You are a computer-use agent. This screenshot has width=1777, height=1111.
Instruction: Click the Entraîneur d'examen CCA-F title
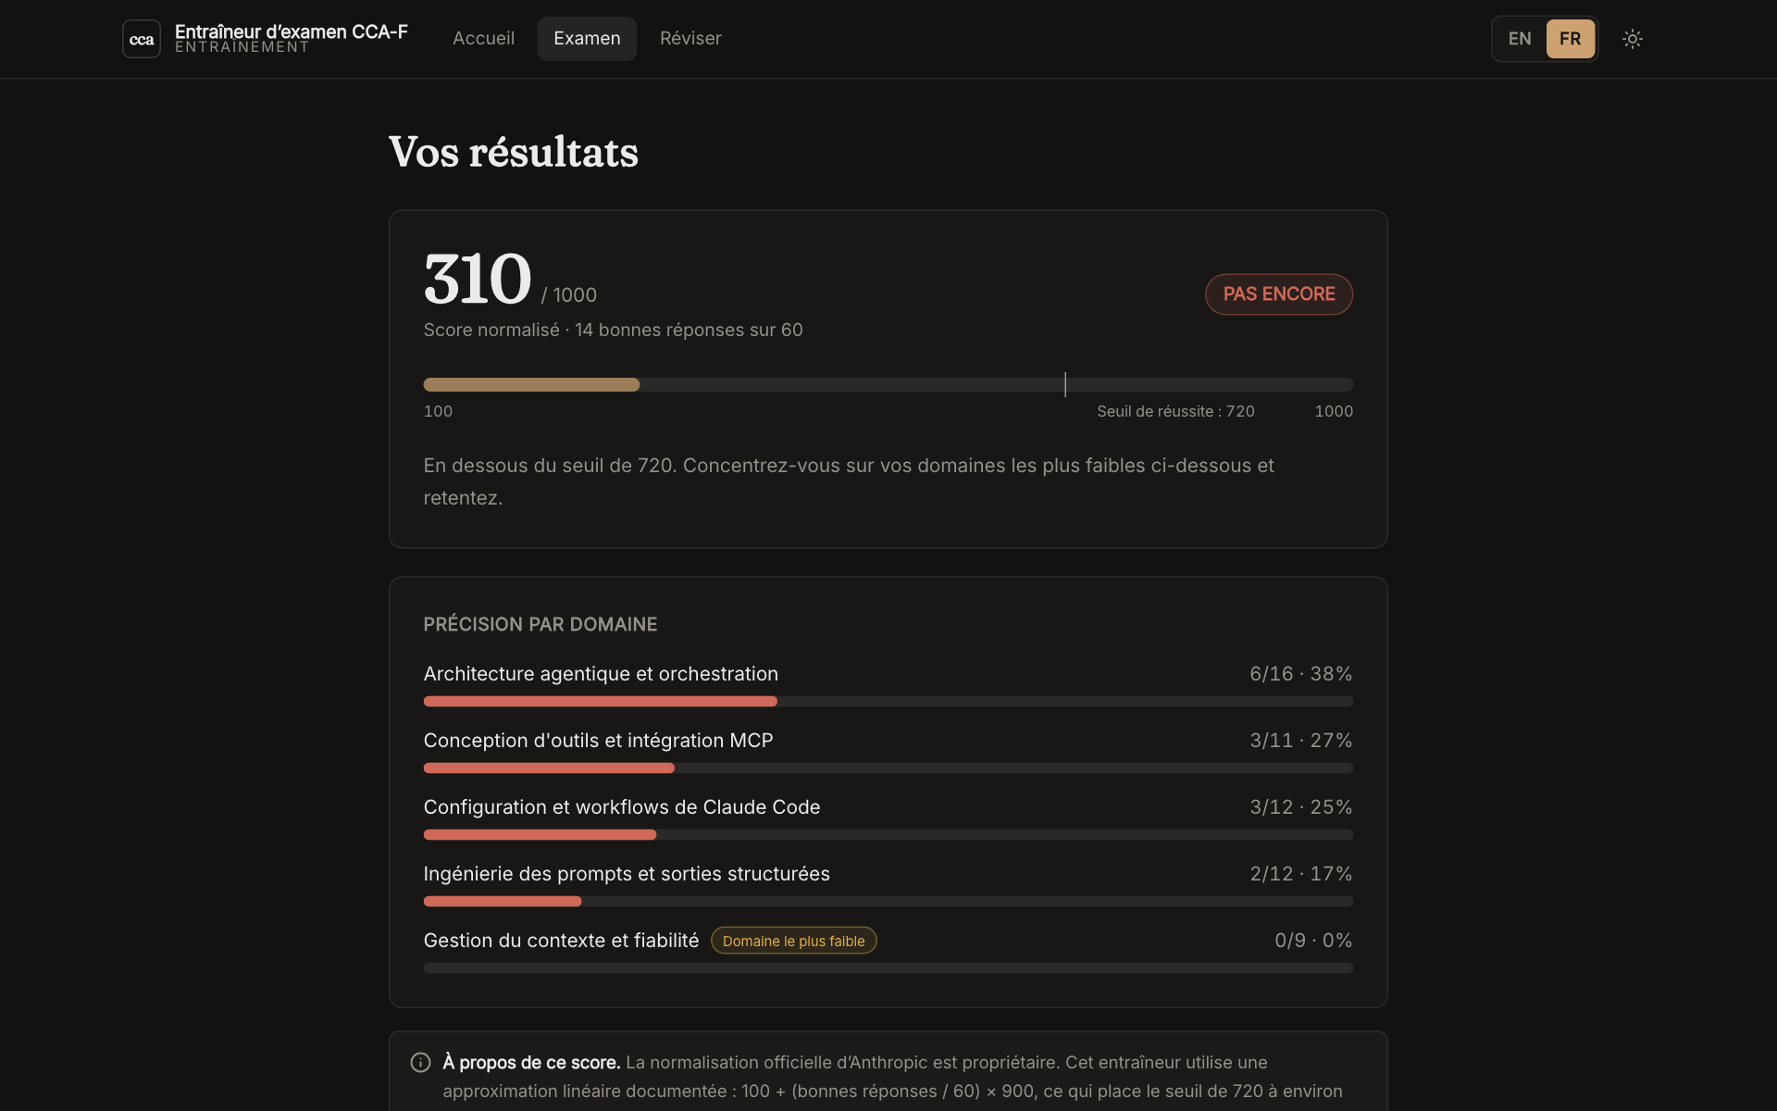pos(292,31)
